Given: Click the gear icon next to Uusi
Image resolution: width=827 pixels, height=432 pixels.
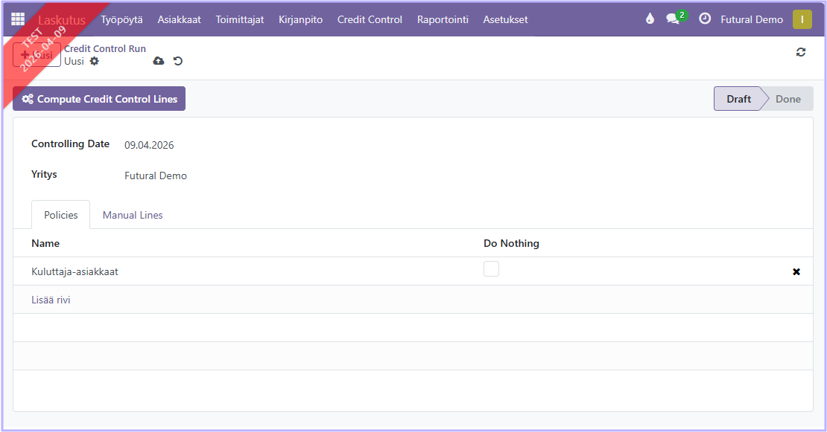Looking at the screenshot, I should 94,61.
